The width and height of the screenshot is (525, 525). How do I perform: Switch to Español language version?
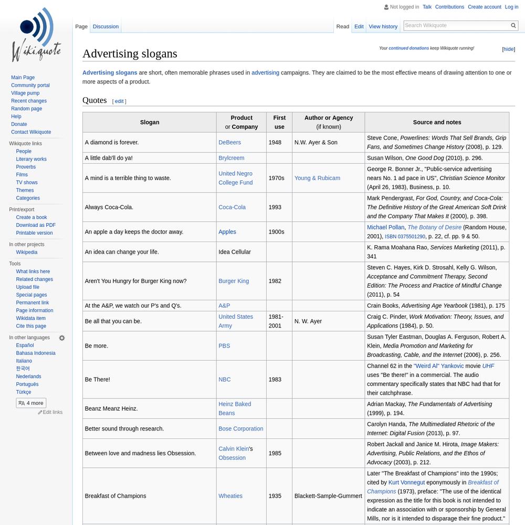point(25,345)
